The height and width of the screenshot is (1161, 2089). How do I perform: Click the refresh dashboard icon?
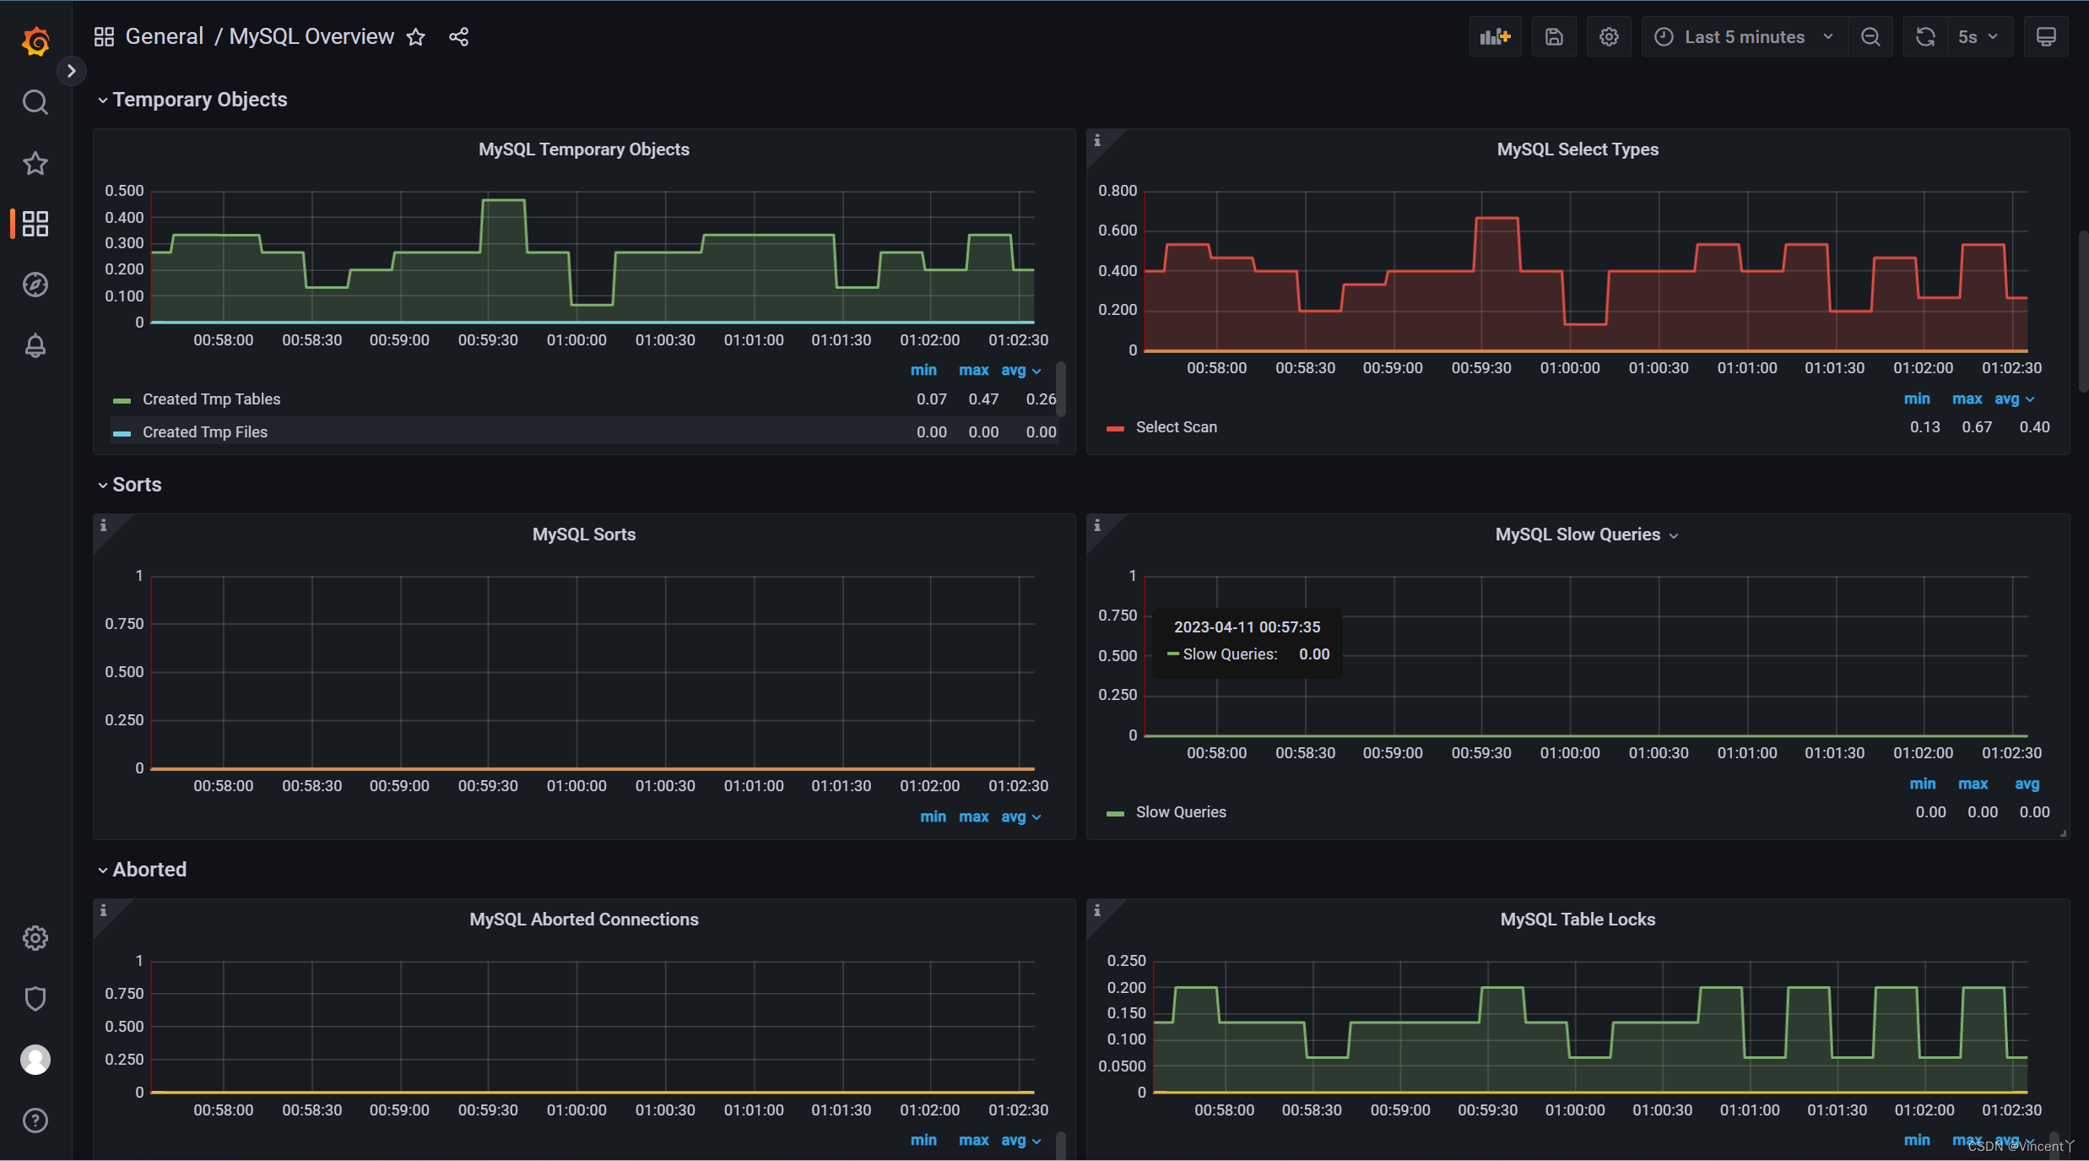click(x=1925, y=37)
